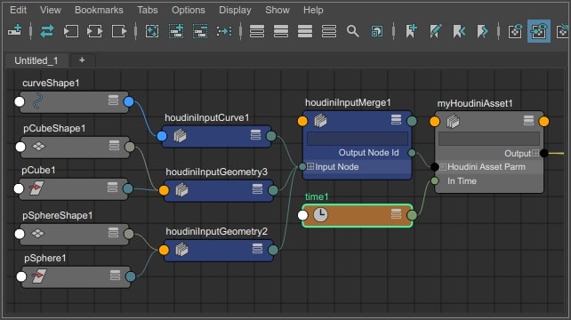This screenshot has height=320, width=571.
Task: Set nodes to connected mode icon
Action: pyautogui.click(x=281, y=31)
